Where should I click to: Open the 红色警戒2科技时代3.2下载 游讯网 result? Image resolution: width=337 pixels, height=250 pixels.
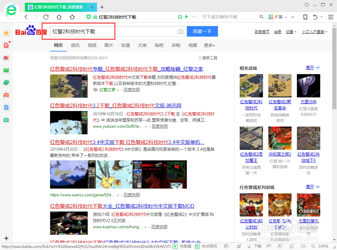115,106
